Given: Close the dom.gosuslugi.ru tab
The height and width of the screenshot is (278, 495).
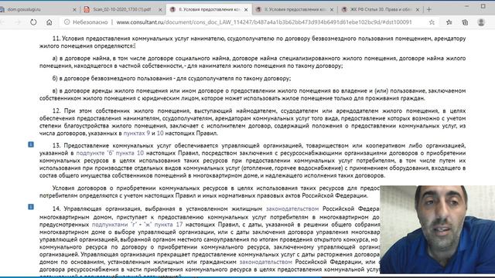Looking at the screenshot, I should [x=74, y=10].
